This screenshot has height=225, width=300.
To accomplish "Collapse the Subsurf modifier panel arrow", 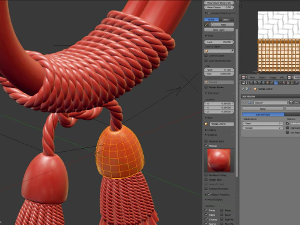I will [244, 102].
